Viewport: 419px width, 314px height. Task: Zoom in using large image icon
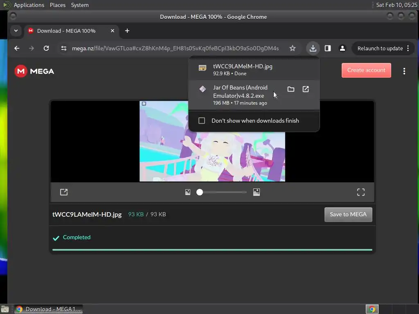pyautogui.click(x=256, y=192)
